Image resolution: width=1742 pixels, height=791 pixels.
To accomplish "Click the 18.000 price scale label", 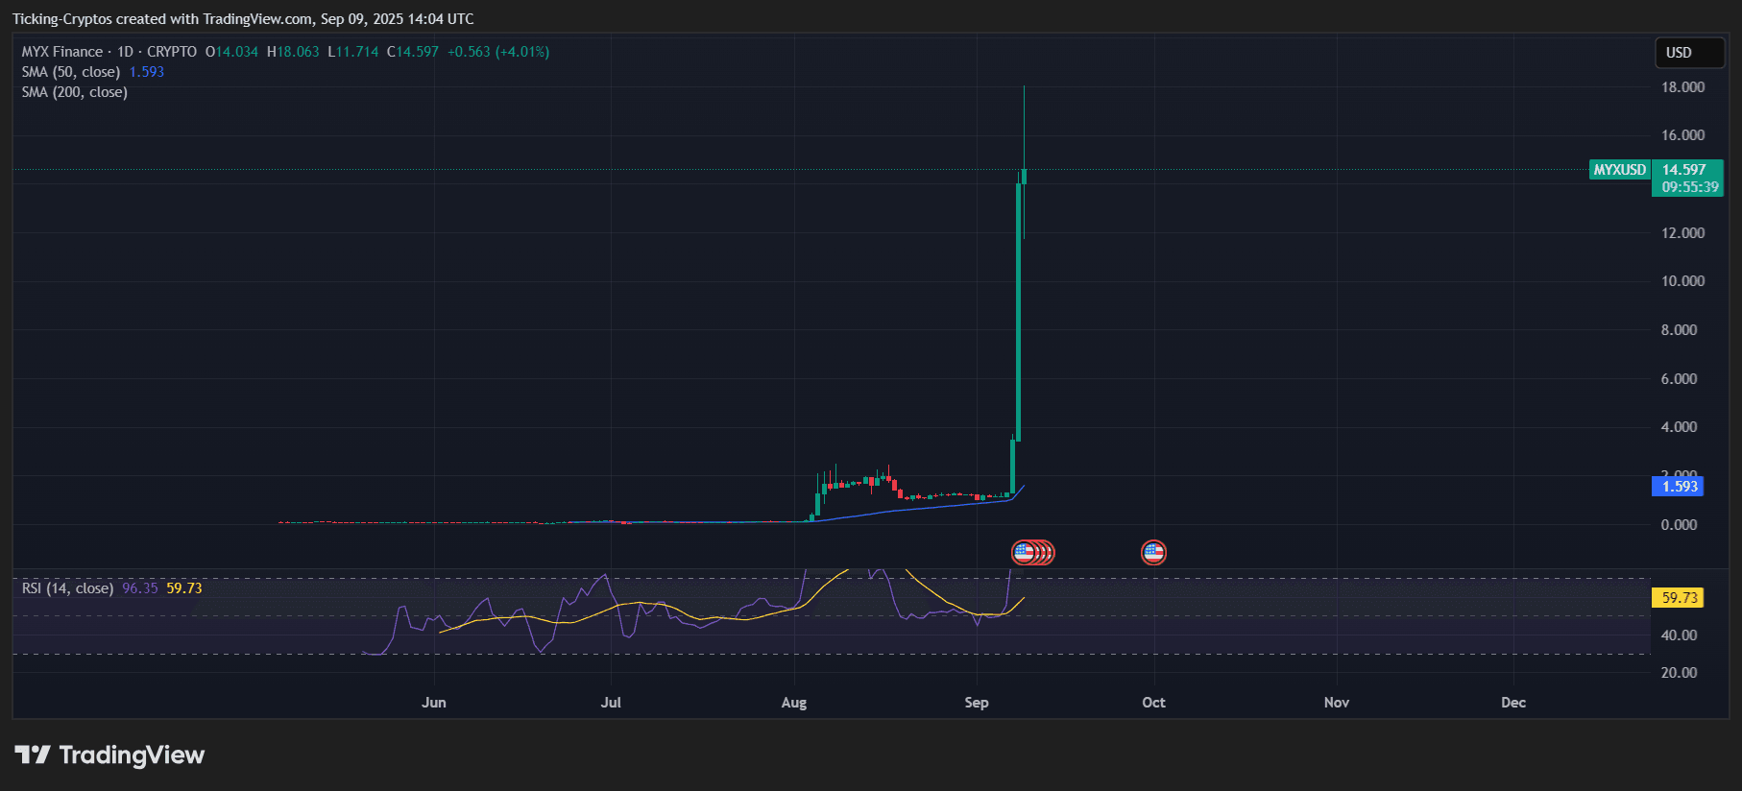I will click(x=1682, y=87).
